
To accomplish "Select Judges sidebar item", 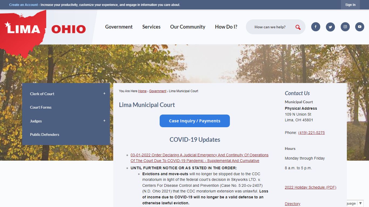I will [x=36, y=121].
